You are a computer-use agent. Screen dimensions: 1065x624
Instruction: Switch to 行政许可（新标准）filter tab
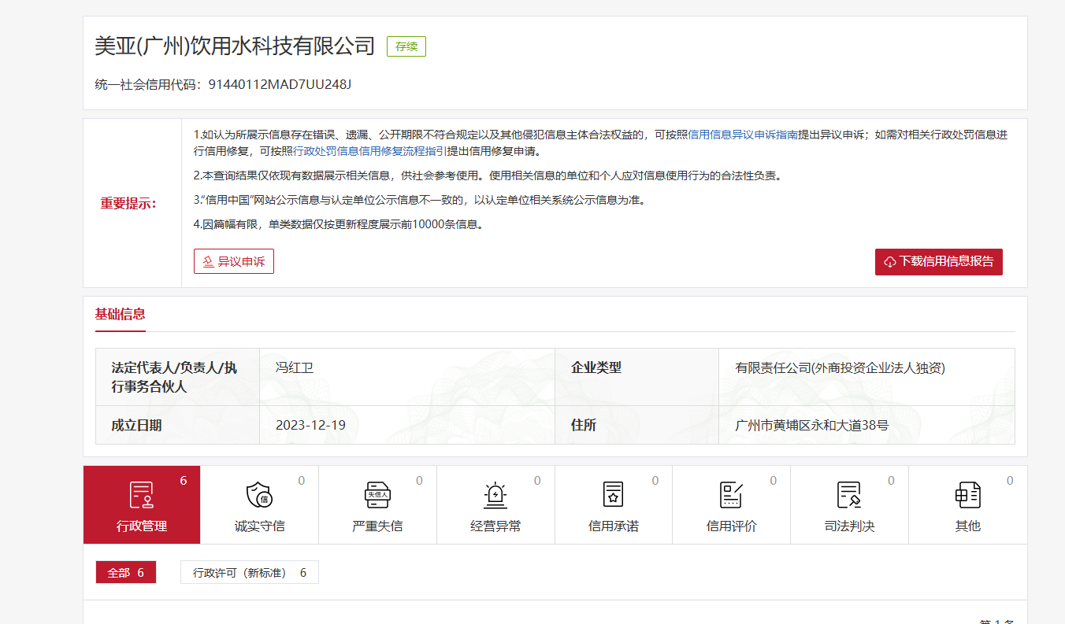(x=249, y=573)
